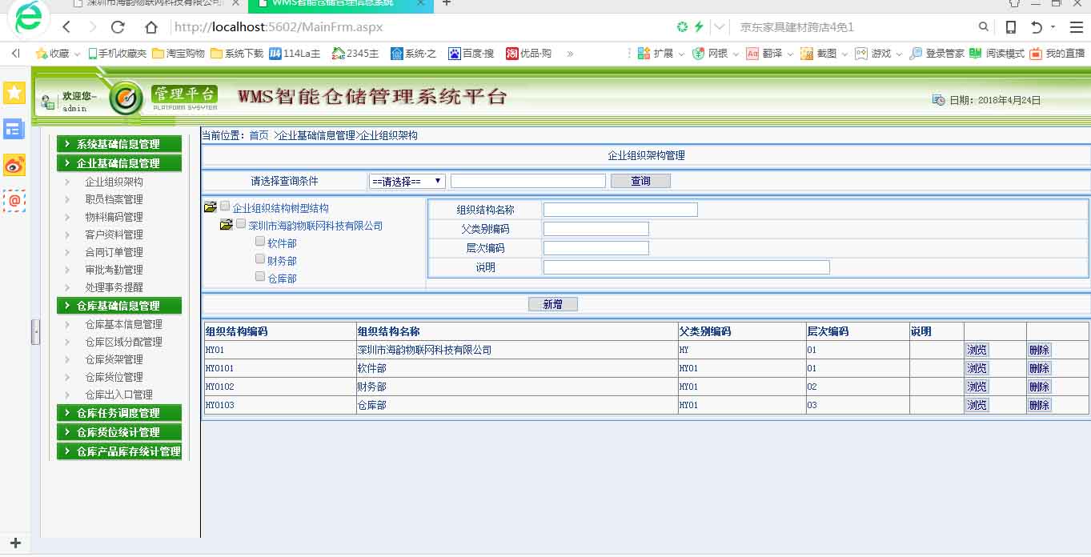Toggle the 仓库部 checkbox
Image resolution: width=1091 pixels, height=557 pixels.
(x=260, y=276)
